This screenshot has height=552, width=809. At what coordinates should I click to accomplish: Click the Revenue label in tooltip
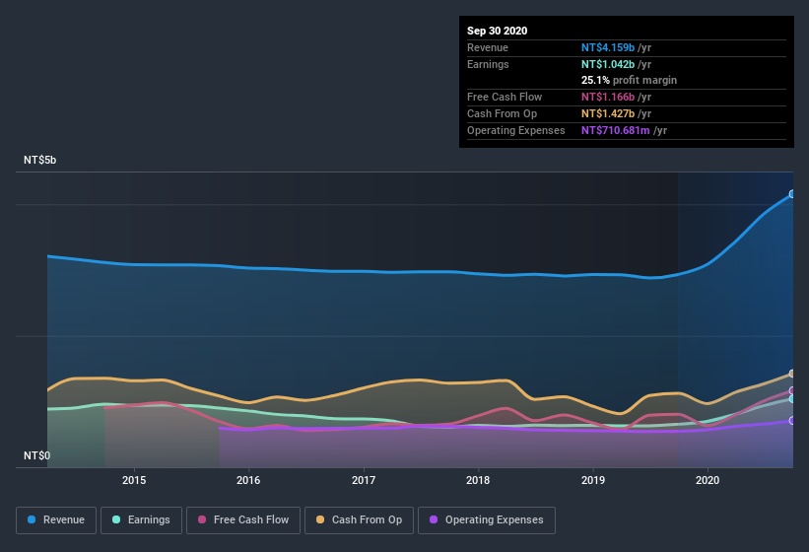pos(488,47)
